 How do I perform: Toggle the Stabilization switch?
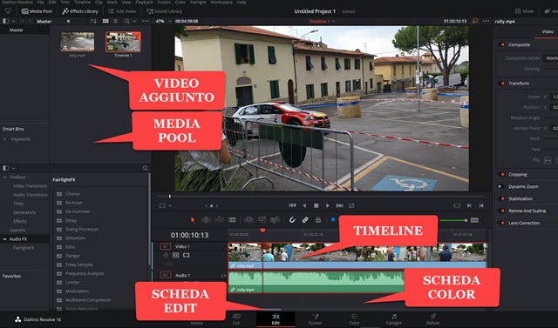click(x=502, y=198)
